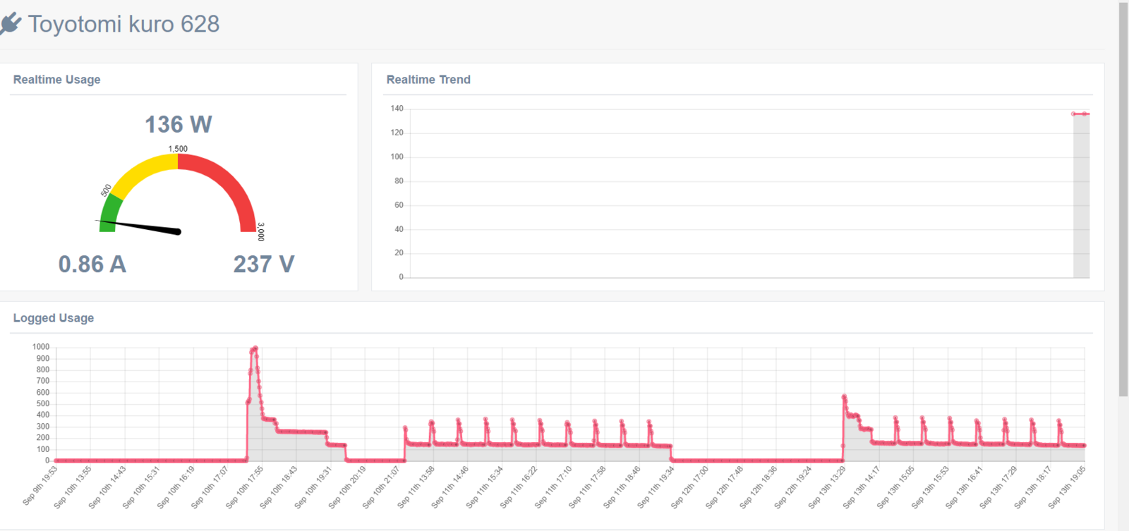Image resolution: width=1129 pixels, height=531 pixels.
Task: Click the power plug icon beside the title
Action: click(11, 24)
